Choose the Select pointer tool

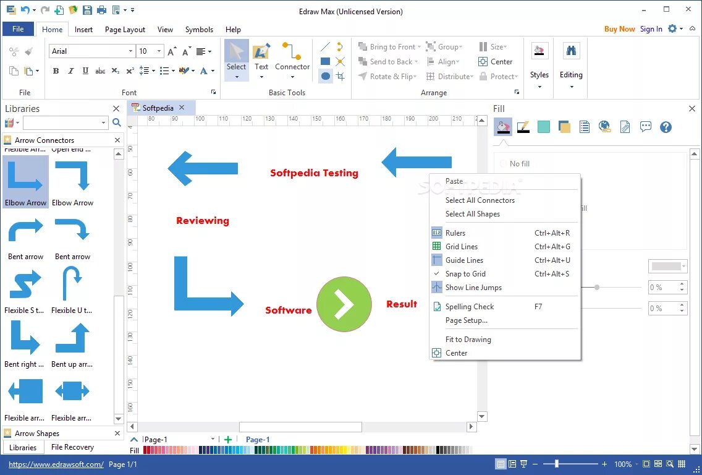(237, 59)
